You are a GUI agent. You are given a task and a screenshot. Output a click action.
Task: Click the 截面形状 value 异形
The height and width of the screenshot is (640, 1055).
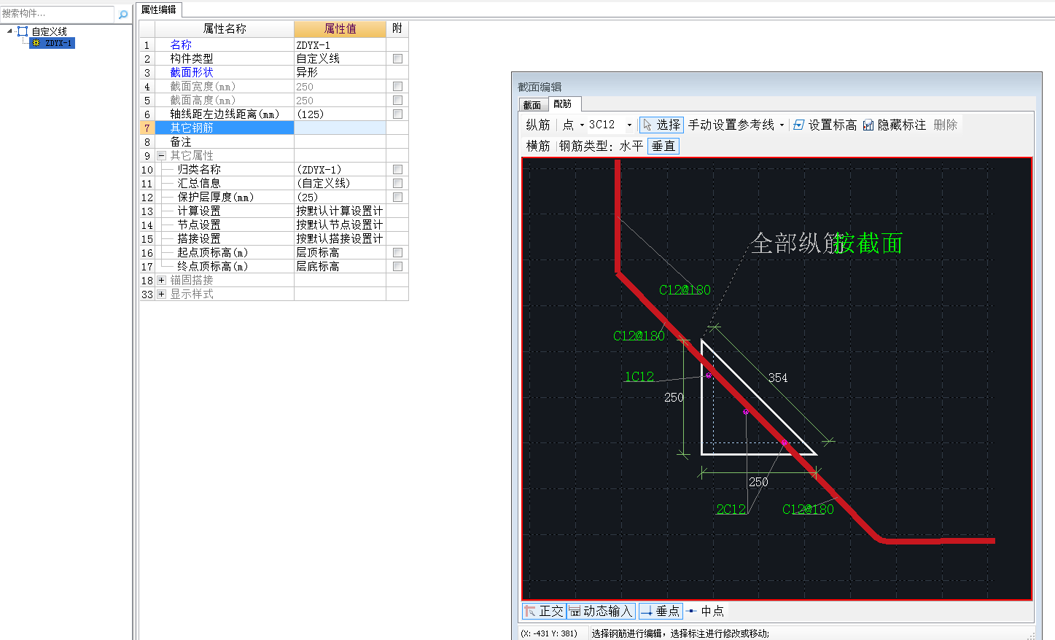click(x=340, y=72)
